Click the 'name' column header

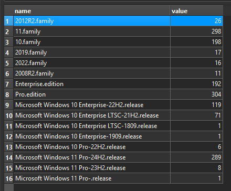click(91, 11)
